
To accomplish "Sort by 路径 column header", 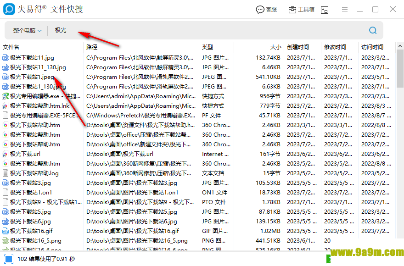I will [x=92, y=47].
